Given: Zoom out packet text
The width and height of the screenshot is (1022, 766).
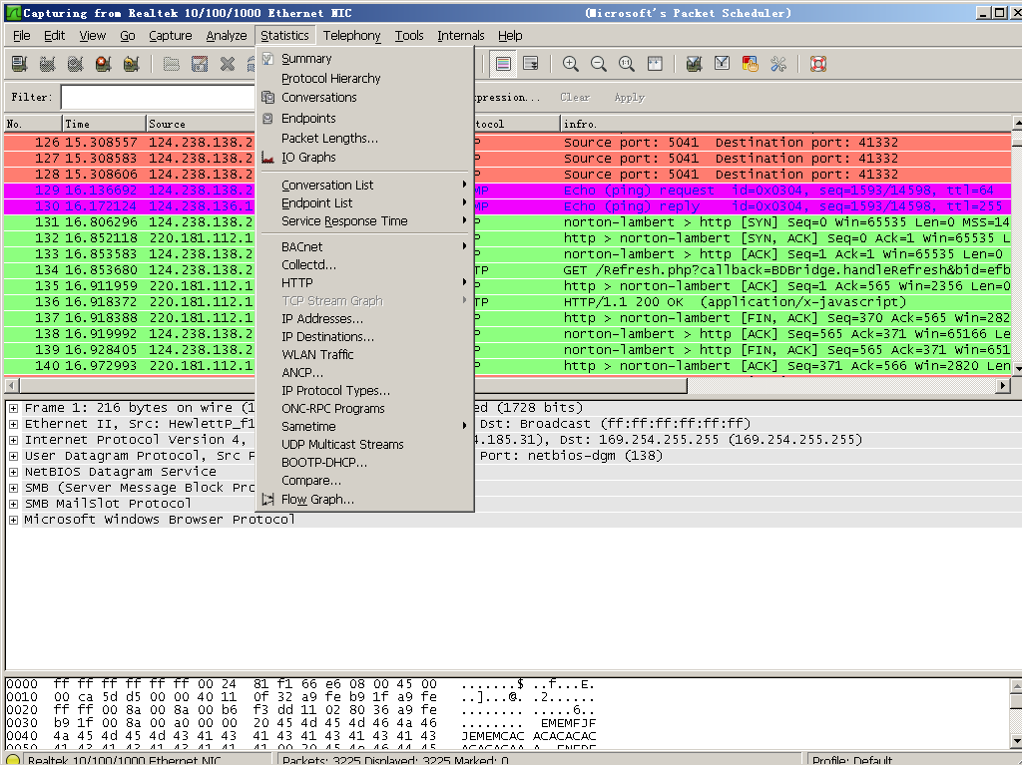Looking at the screenshot, I should tap(599, 64).
